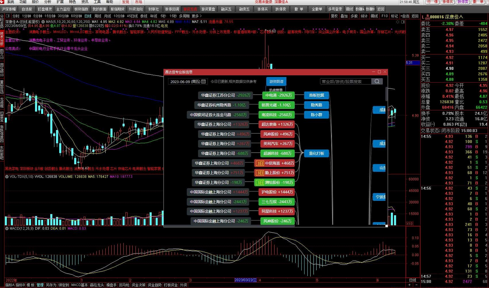
Task: Click 陈小群 blue node
Action: pyautogui.click(x=316, y=115)
